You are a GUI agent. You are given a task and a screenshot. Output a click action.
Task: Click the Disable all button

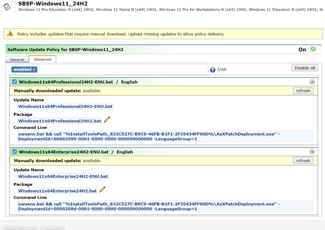pos(305,68)
